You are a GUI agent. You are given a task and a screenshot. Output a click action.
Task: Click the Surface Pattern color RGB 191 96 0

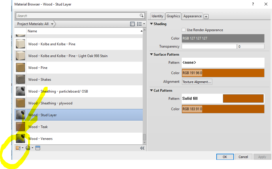(223, 73)
